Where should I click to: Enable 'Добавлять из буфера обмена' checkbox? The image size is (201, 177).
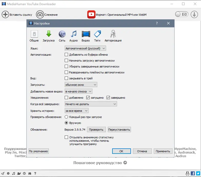[x=66, y=55]
